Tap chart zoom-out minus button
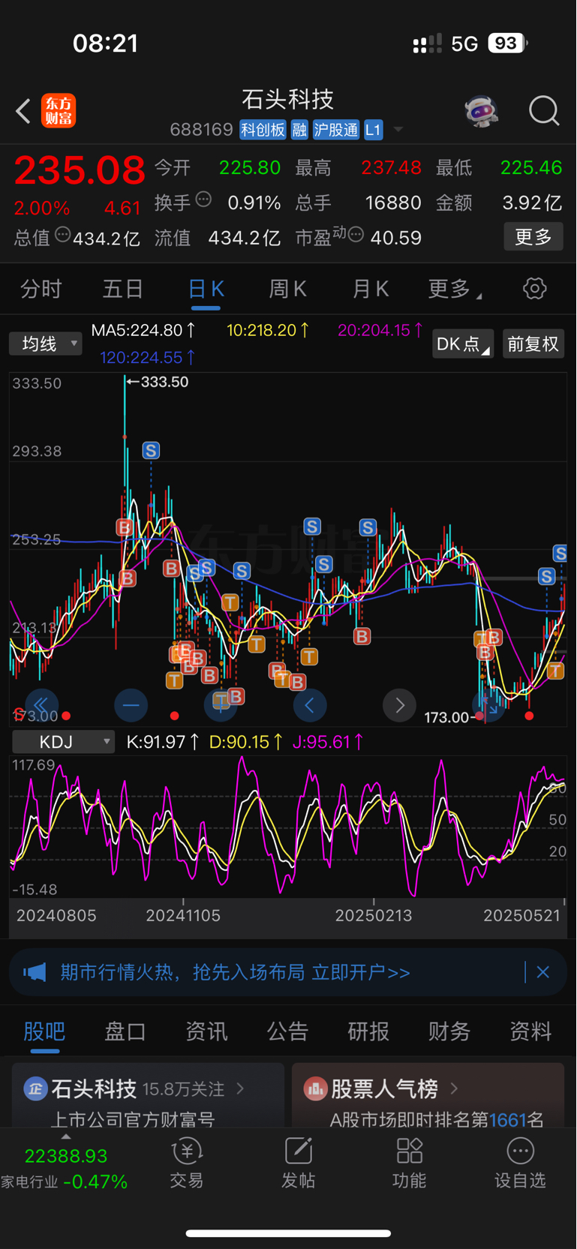 [x=131, y=705]
